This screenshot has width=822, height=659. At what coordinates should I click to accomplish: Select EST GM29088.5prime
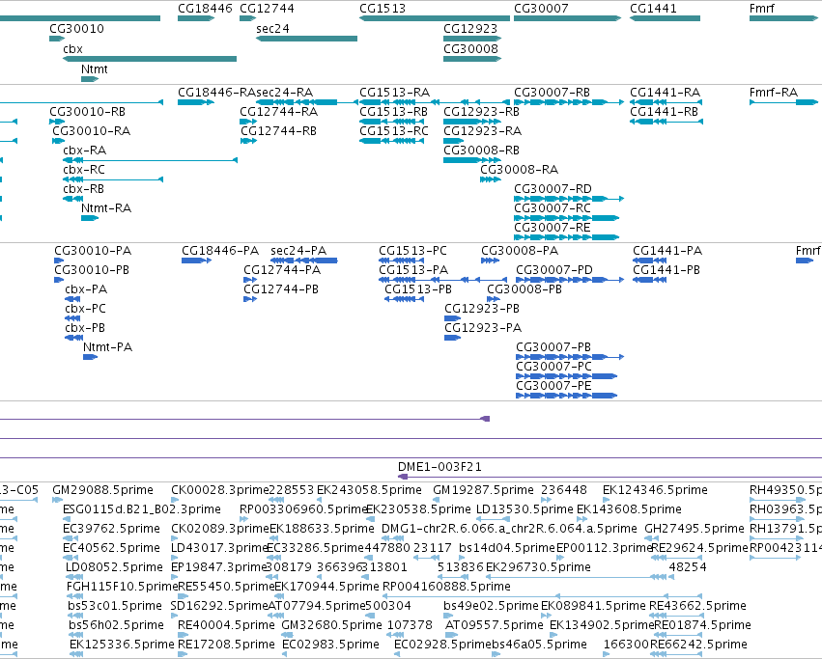click(102, 490)
